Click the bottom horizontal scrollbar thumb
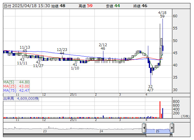The width and height of the screenshot is (194, 140). (158, 135)
